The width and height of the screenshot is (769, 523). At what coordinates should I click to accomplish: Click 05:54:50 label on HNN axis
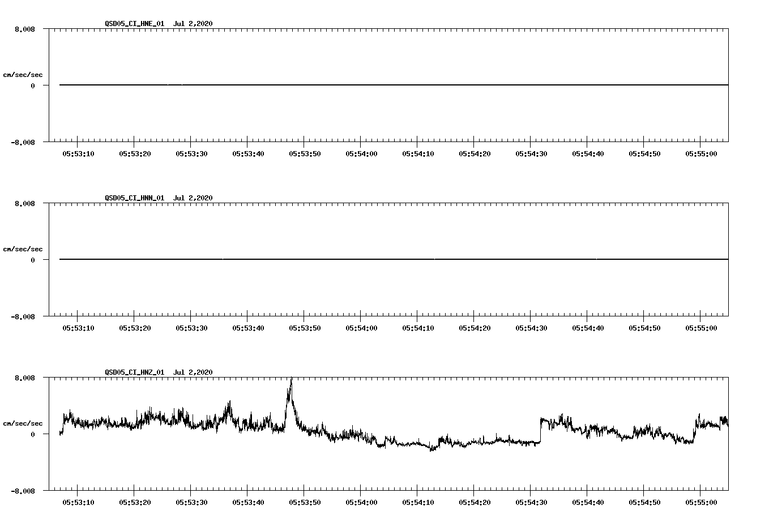(644, 328)
